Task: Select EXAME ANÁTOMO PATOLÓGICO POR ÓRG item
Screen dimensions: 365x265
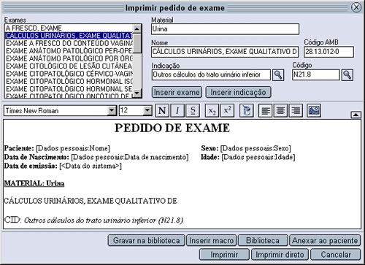Action: pyautogui.click(x=69, y=58)
